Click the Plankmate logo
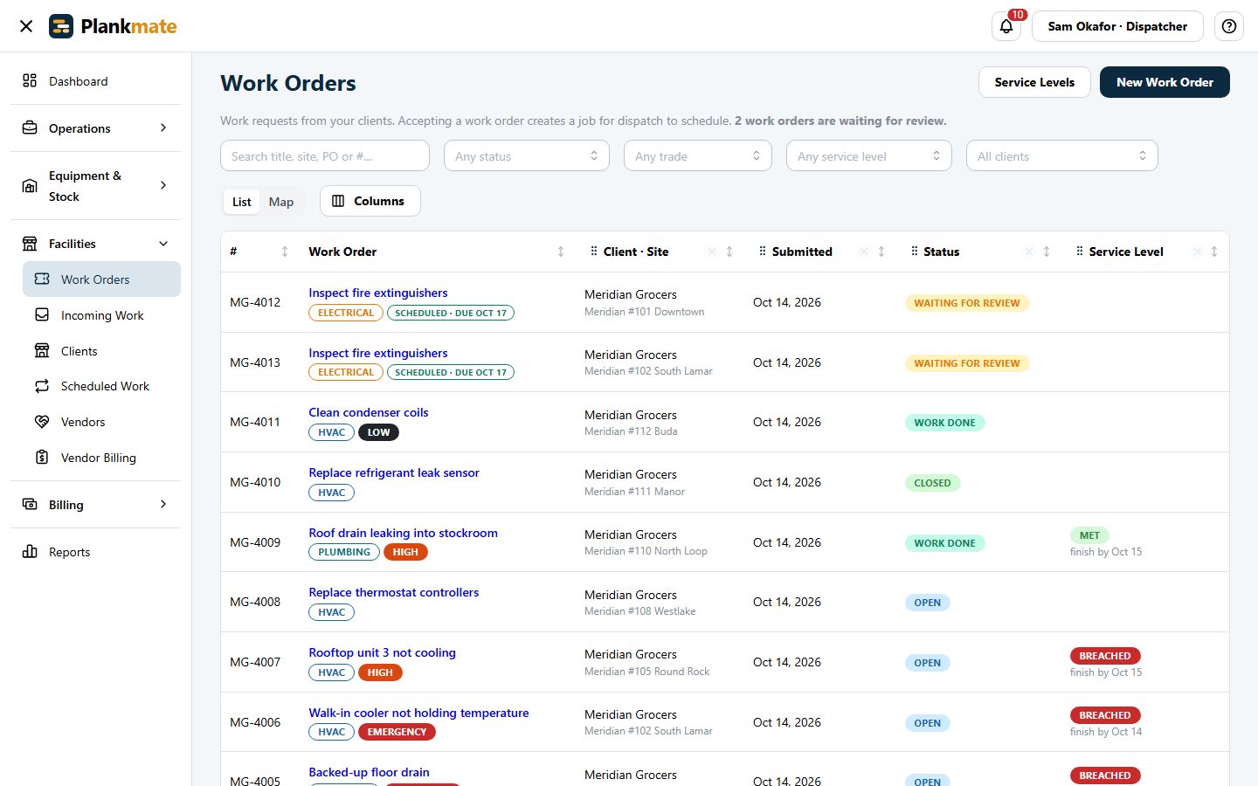This screenshot has height=786, width=1258. [x=113, y=26]
